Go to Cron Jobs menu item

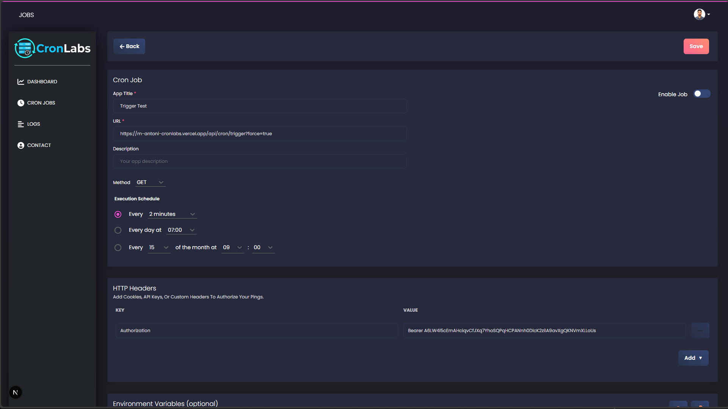(x=41, y=103)
